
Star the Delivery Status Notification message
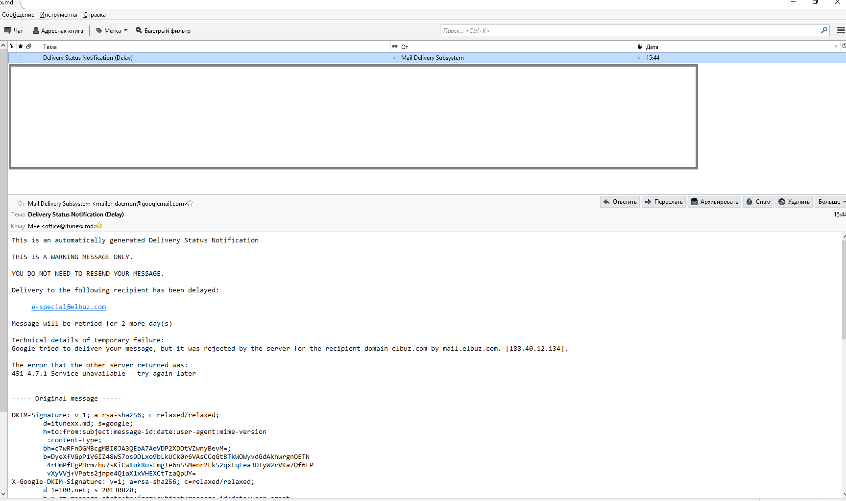click(21, 58)
